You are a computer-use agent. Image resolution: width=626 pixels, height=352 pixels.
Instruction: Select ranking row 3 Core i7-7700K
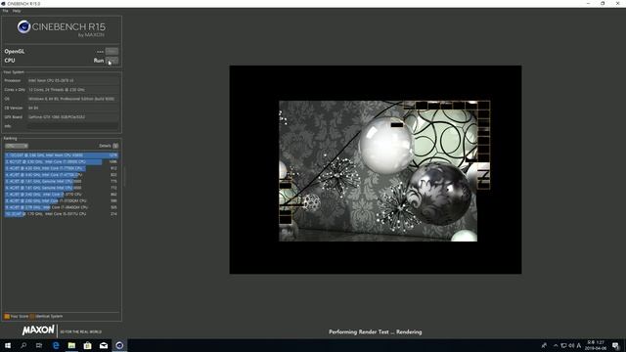(62, 168)
